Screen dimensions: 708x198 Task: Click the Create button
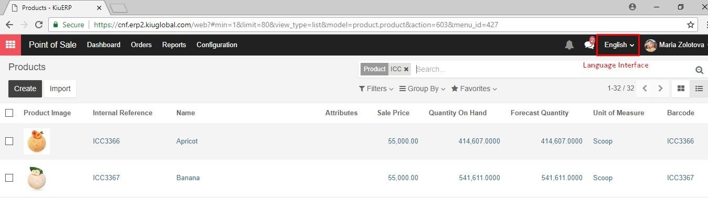coord(25,89)
